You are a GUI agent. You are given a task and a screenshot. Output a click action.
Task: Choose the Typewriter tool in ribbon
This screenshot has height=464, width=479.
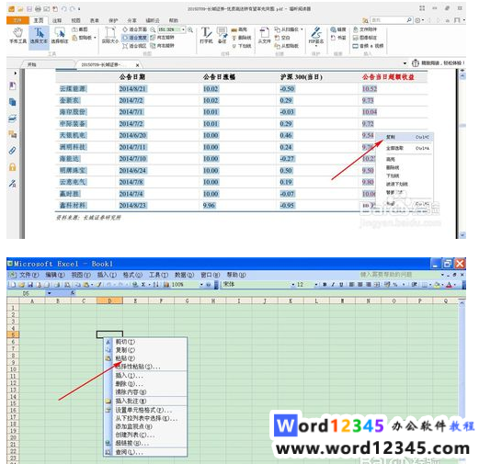pyautogui.click(x=206, y=36)
